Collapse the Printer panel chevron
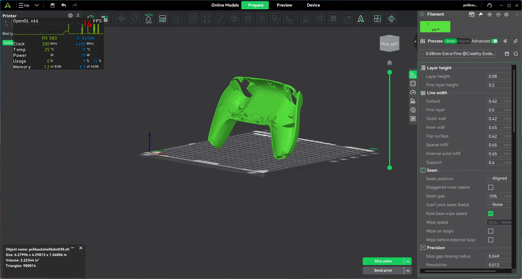Viewport: 522px width, 279px height. [x=78, y=16]
